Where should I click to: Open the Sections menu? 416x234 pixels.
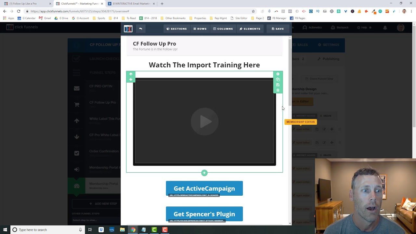[177, 29]
